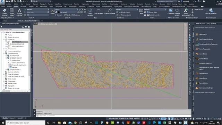
Task: Click the Toolspace help phone icon
Action: point(23,27)
